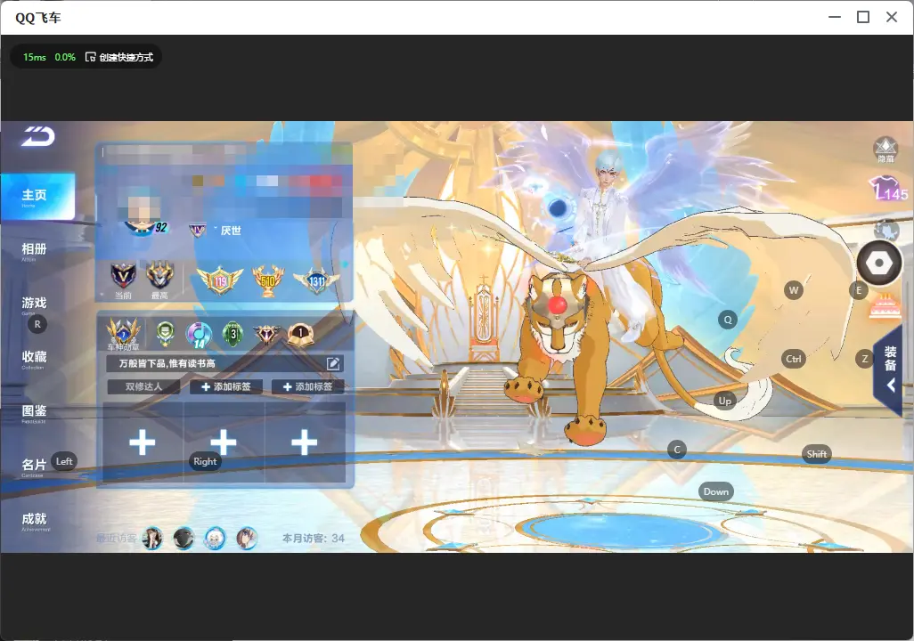The height and width of the screenshot is (641, 914).
Task: Click the 厌世 title text
Action: [x=231, y=231]
